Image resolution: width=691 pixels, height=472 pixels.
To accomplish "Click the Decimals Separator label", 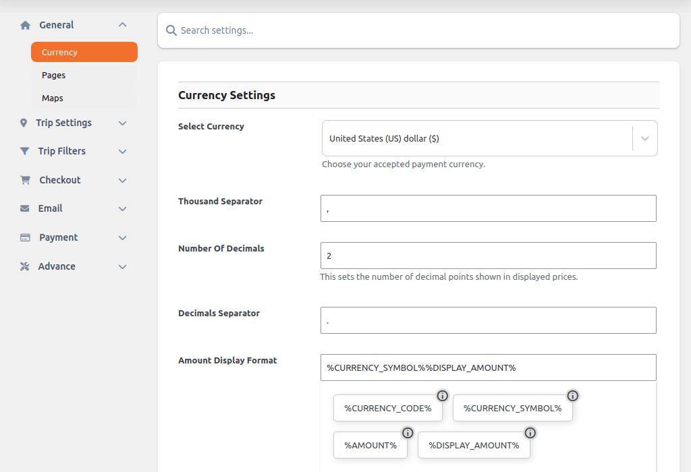I will tap(219, 313).
